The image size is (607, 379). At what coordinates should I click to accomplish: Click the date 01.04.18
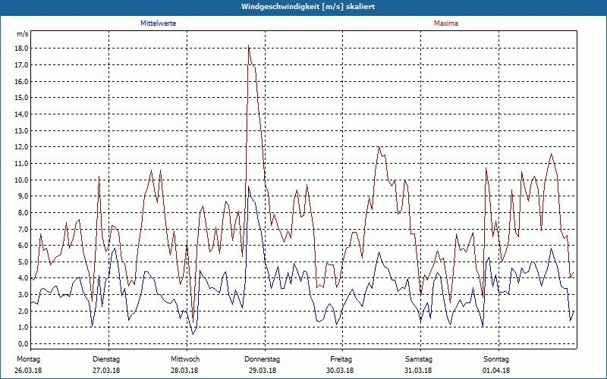(496, 371)
